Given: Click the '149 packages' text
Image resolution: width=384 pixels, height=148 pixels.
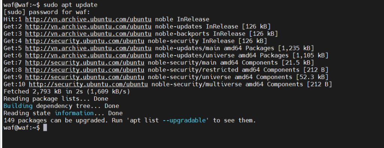Looking at the screenshot, I should [25, 120].
